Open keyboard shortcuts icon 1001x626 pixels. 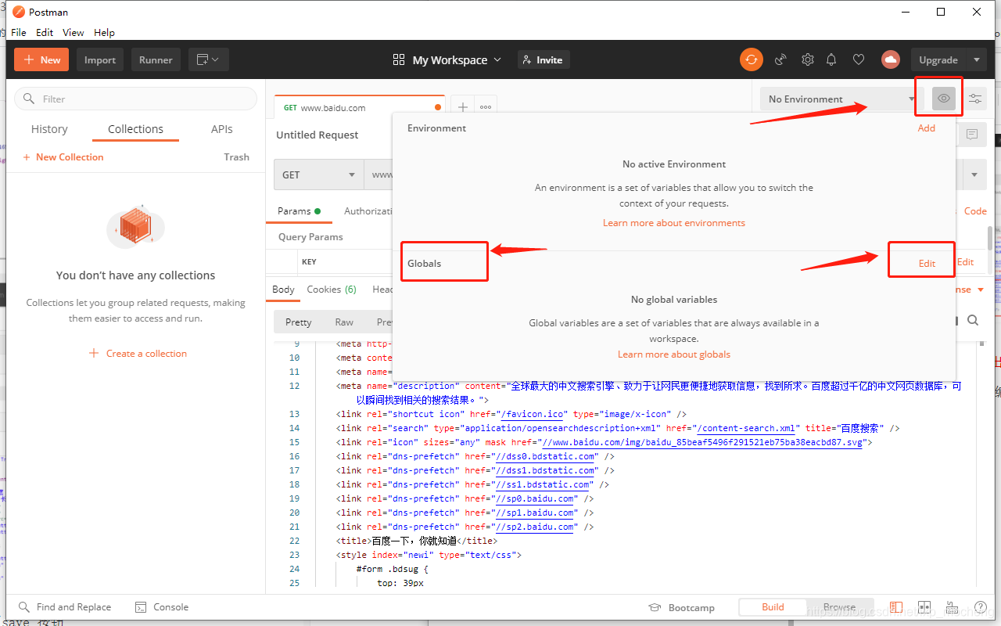(953, 607)
